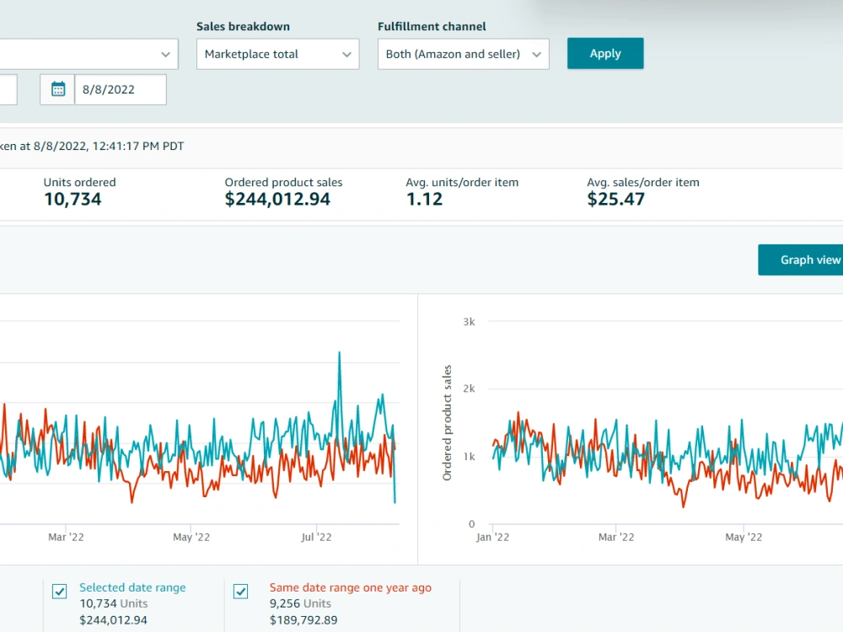Uncheck the Selected date range checkbox
Image resolution: width=843 pixels, height=632 pixels.
coord(60,592)
